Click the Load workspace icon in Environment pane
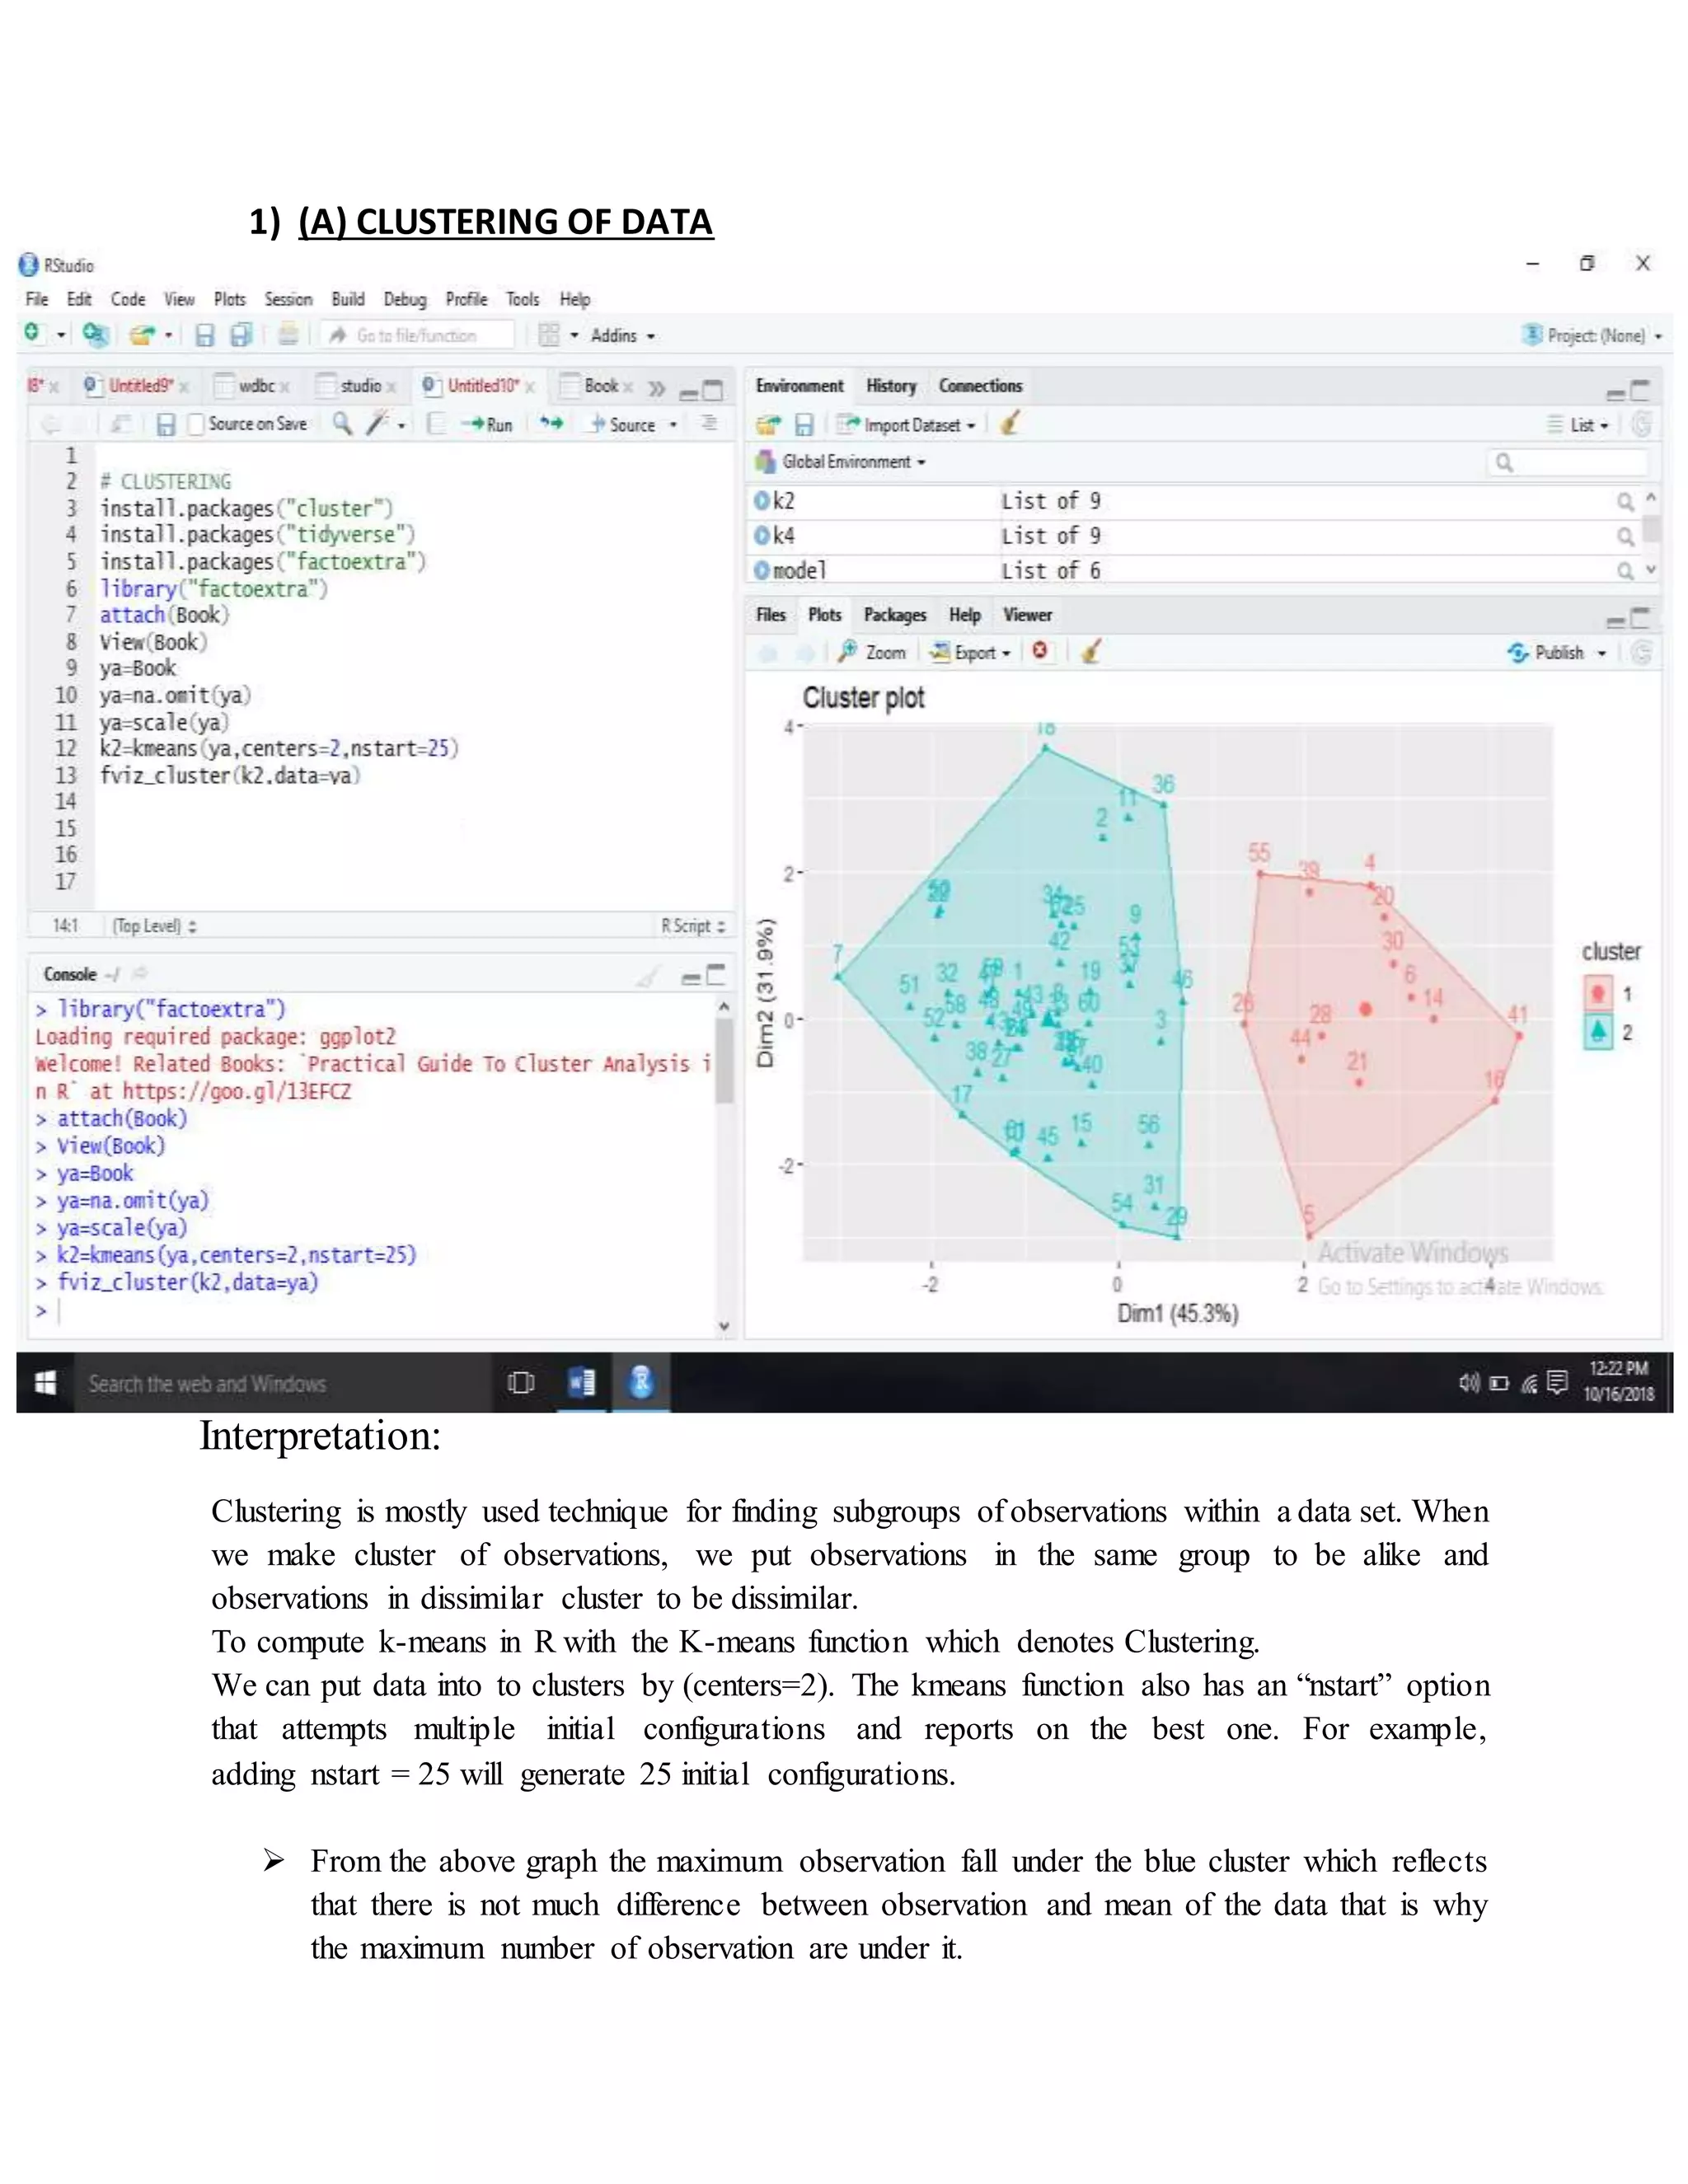Image resolution: width=1688 pixels, height=2184 pixels. tap(767, 425)
